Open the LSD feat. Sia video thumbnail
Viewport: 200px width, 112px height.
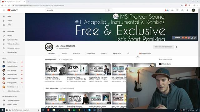56,98
